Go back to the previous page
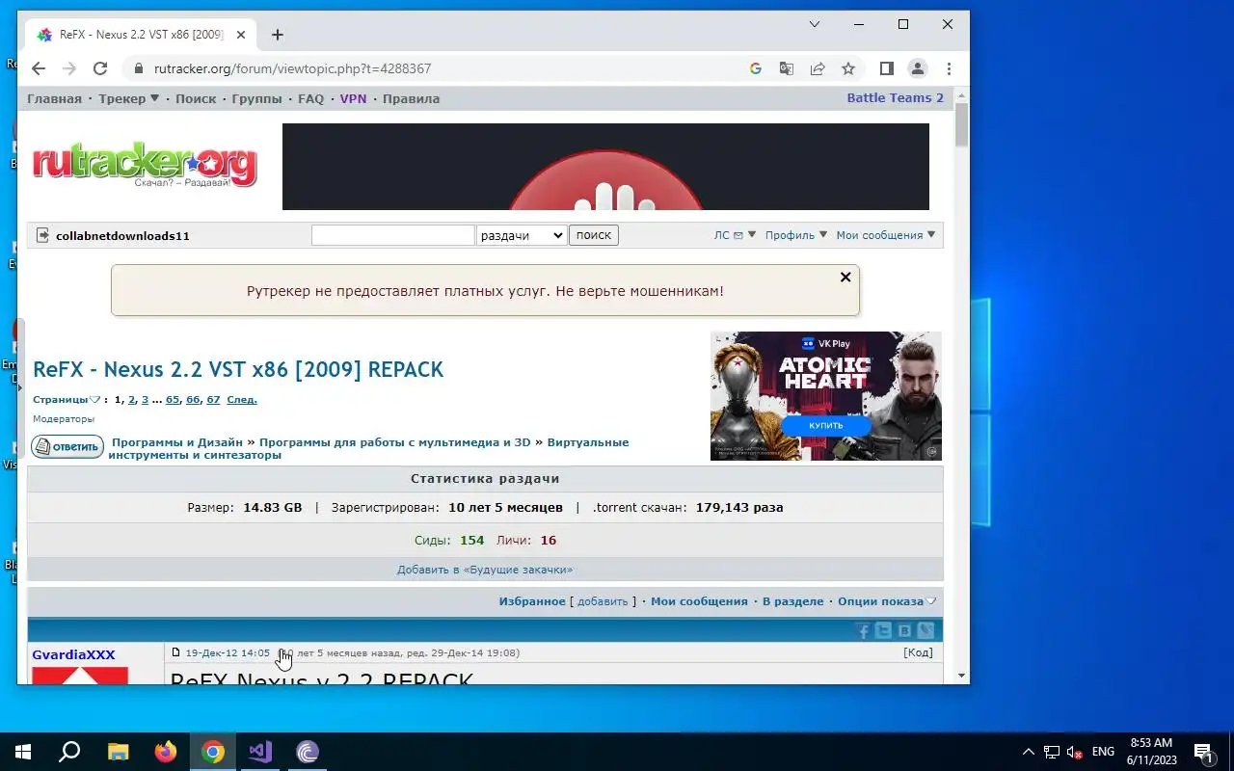1234x771 pixels. pyautogui.click(x=39, y=68)
